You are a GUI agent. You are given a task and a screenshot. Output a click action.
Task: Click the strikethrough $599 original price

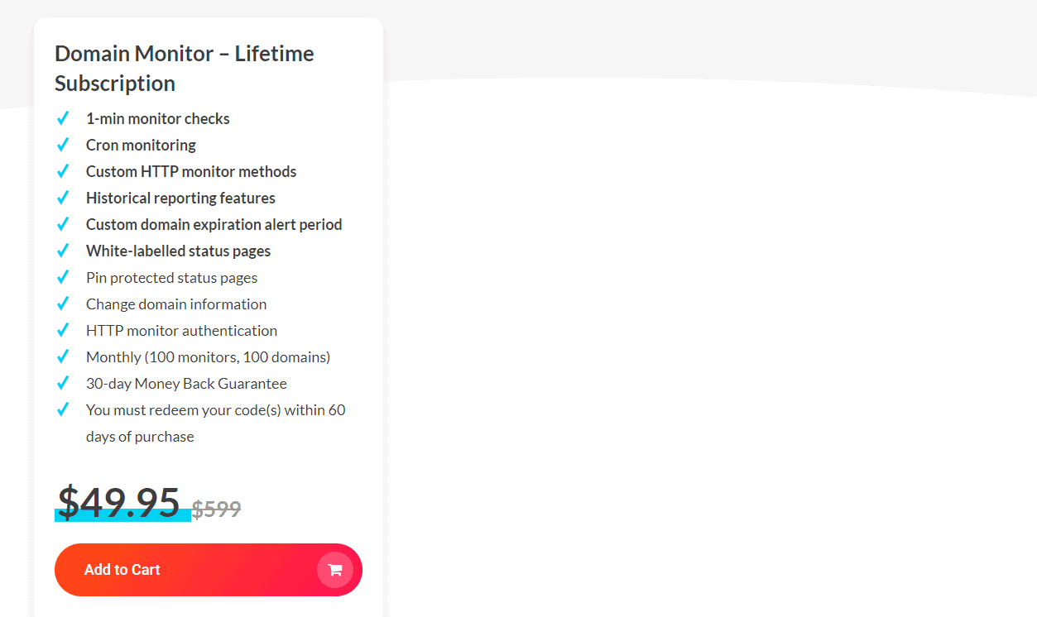pyautogui.click(x=217, y=509)
